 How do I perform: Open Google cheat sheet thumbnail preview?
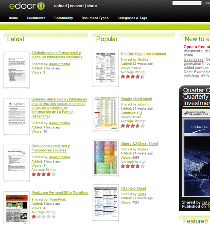pyautogui.click(x=106, y=113)
